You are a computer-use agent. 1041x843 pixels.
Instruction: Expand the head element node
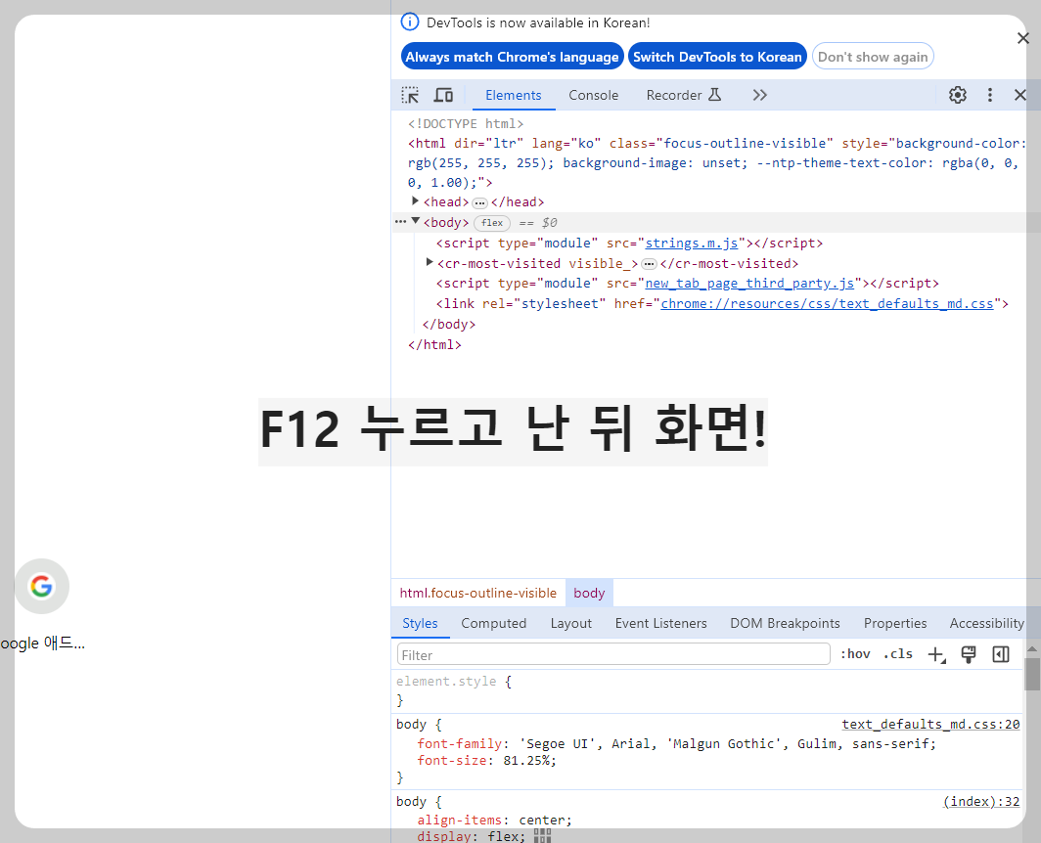pyautogui.click(x=415, y=201)
